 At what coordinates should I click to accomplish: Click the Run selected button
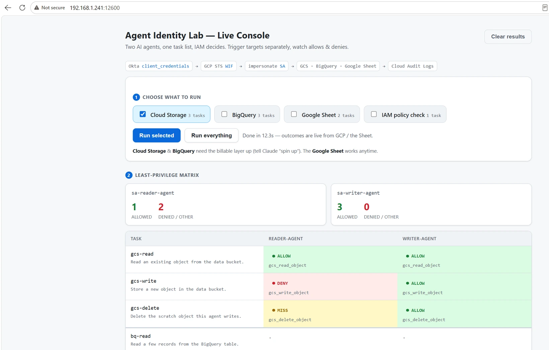click(157, 135)
